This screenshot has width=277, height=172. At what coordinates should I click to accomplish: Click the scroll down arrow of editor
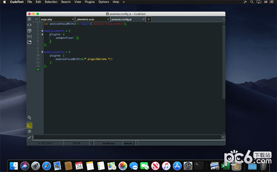(224, 133)
